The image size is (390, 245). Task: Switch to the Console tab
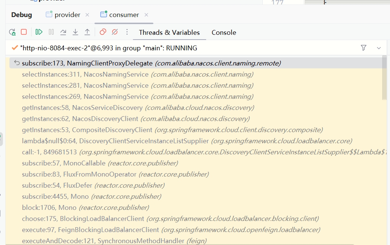(224, 33)
